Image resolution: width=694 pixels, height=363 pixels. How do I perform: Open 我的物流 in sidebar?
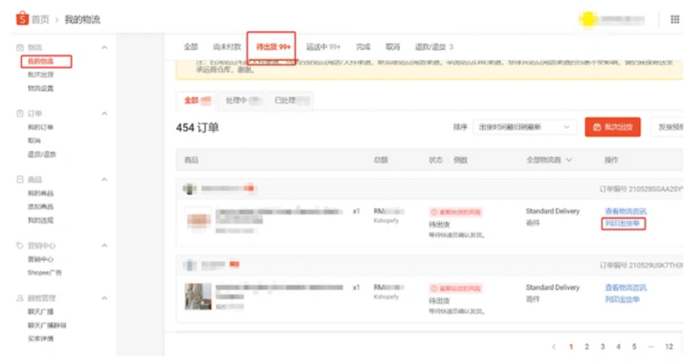41,61
